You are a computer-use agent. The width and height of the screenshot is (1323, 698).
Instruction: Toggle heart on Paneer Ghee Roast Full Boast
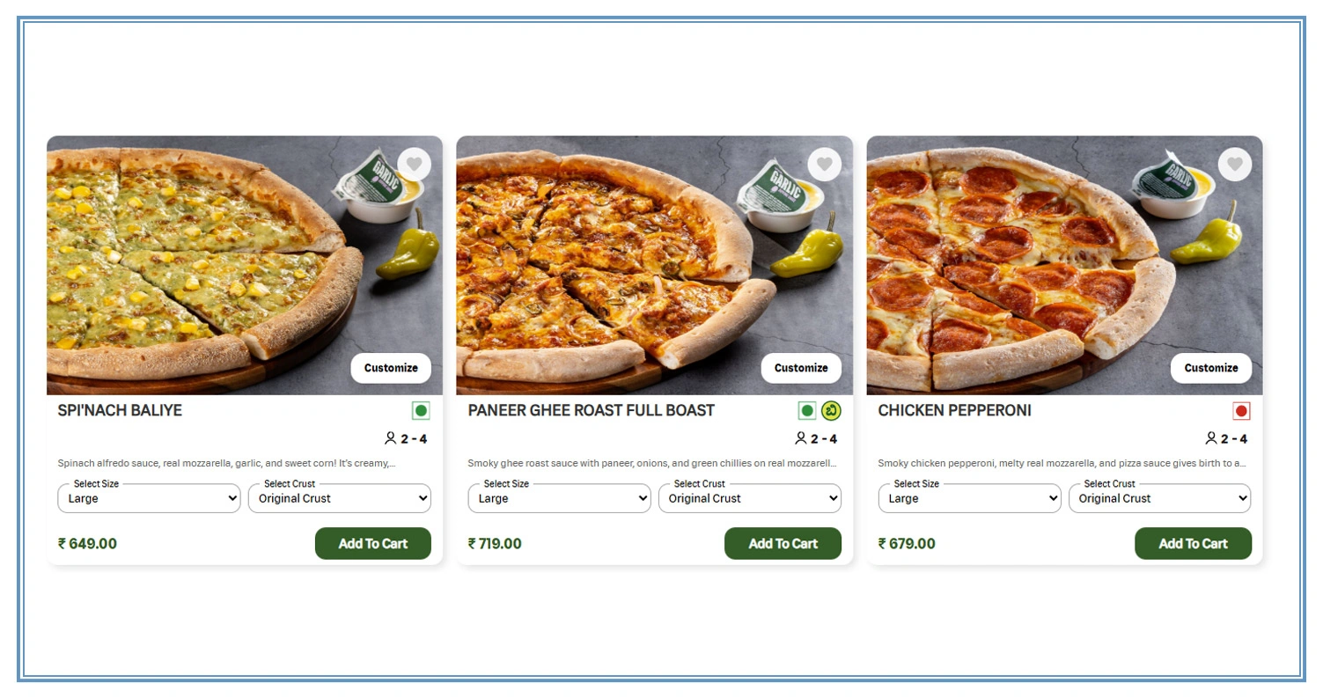[x=825, y=165]
